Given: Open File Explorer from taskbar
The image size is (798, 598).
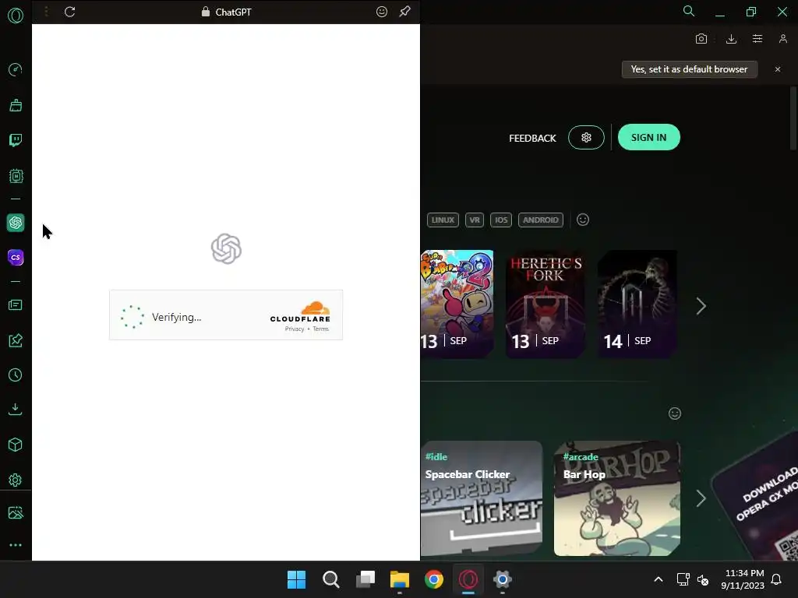Looking at the screenshot, I should (x=400, y=579).
